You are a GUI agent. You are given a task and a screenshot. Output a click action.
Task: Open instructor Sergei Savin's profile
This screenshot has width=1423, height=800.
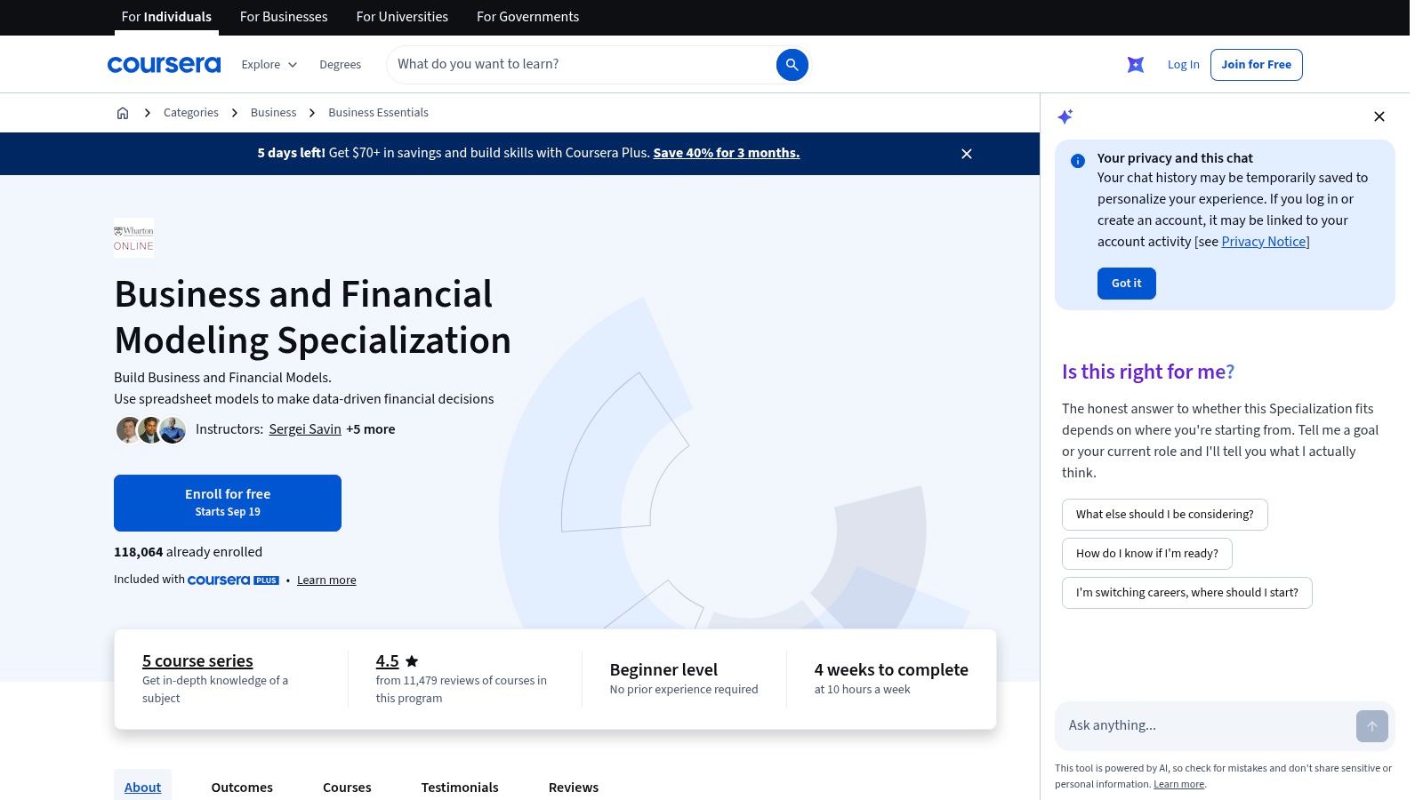tap(305, 429)
